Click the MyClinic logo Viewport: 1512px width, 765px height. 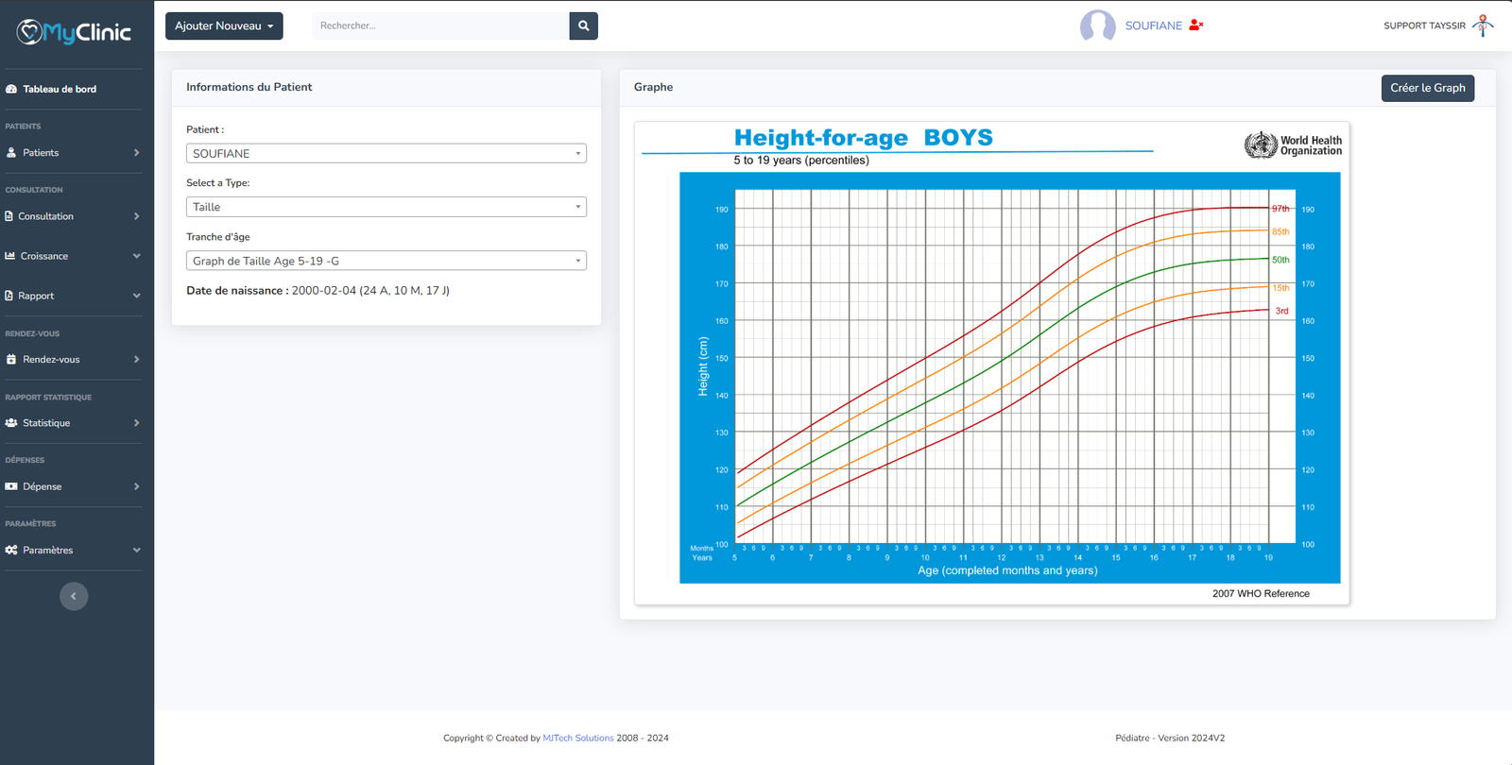point(75,33)
